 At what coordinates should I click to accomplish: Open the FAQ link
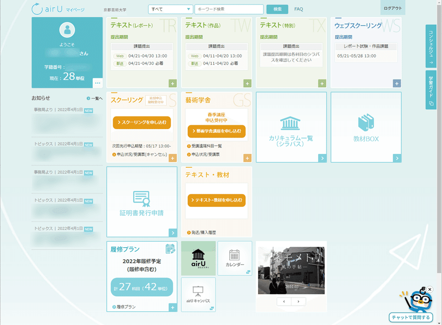click(x=298, y=9)
